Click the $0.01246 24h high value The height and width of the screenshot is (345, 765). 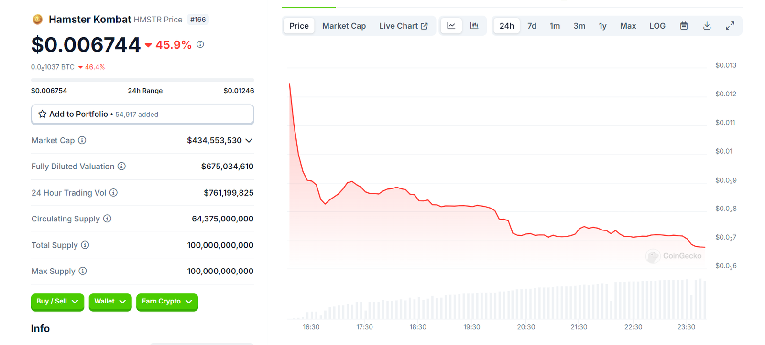click(x=239, y=91)
